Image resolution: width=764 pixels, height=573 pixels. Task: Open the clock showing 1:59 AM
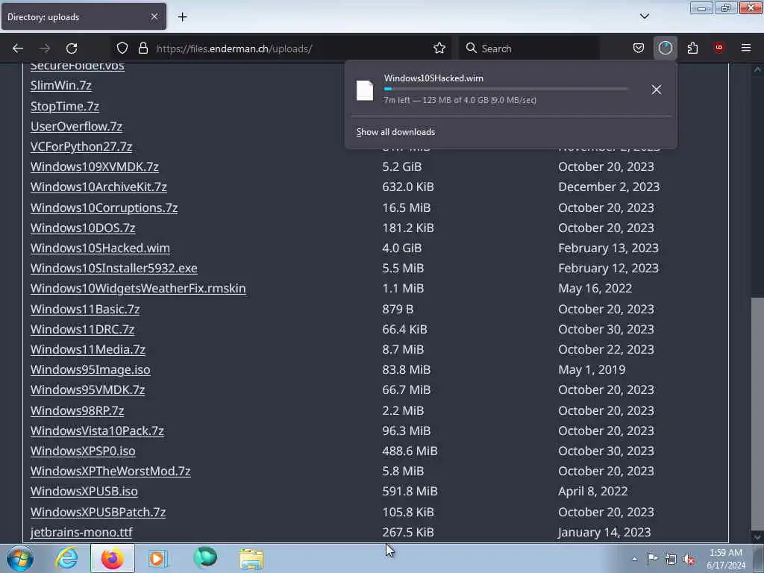coord(726,559)
